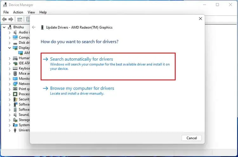The width and height of the screenshot is (238, 157).
Task: Expand the Security devices category
Action: [10, 100]
